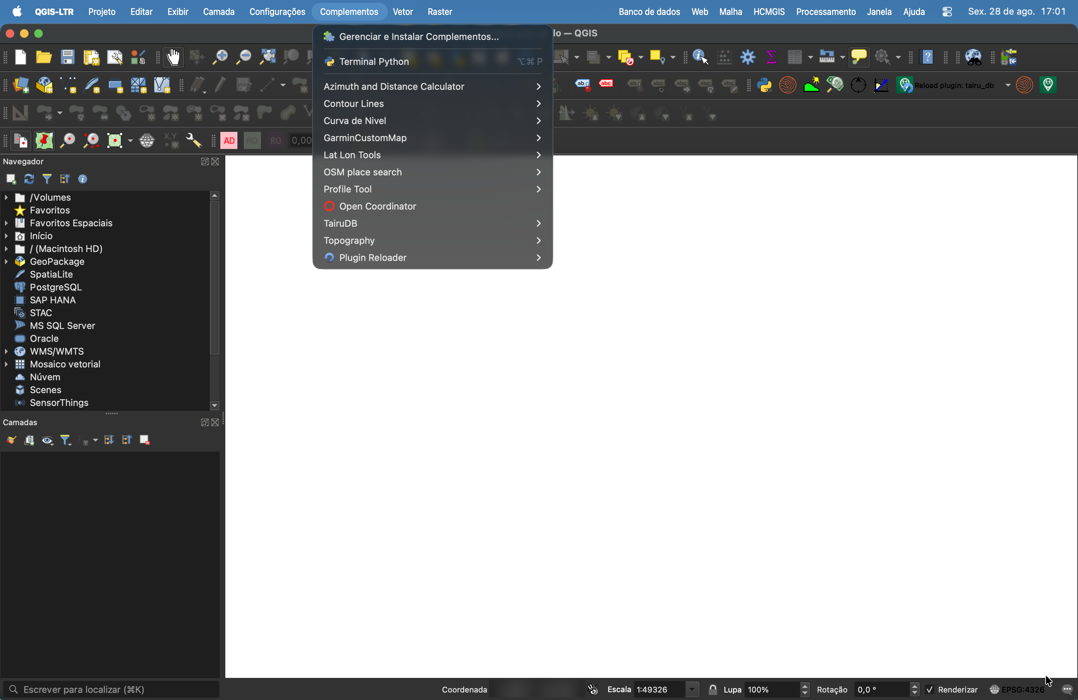
Task: Open the Processing Toolbox gear icon
Action: pos(748,57)
